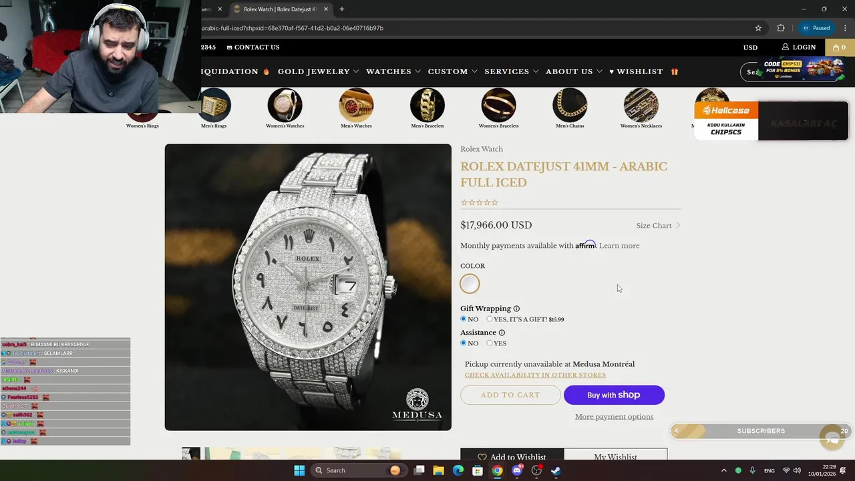Open the Size Chart
Image resolution: width=855 pixels, height=481 pixels.
coord(658,226)
